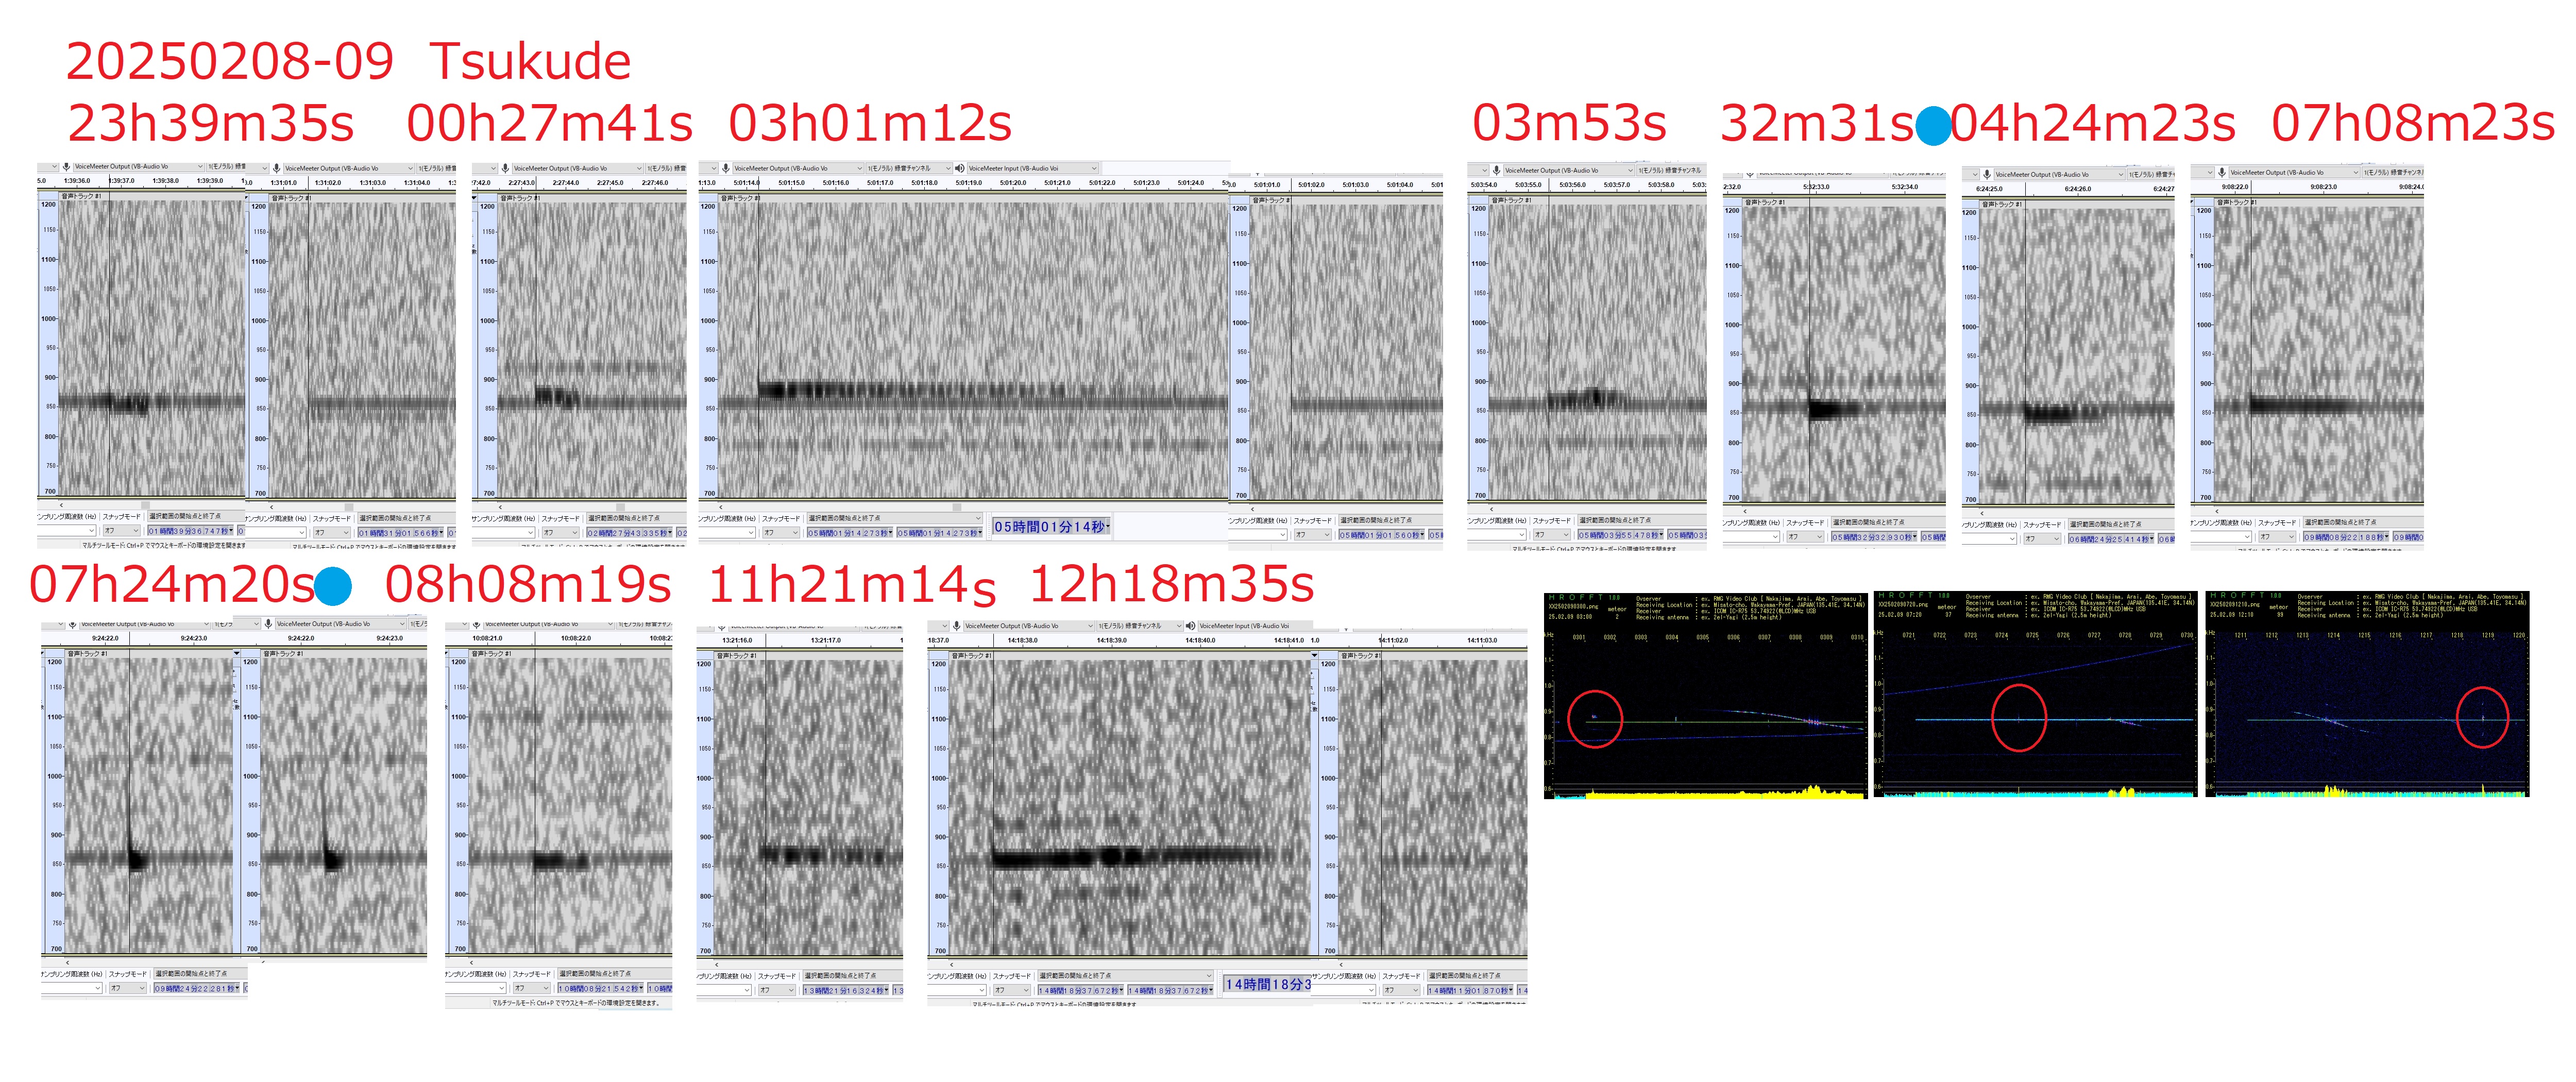Click the speaker icon in the 12h18m35s panel
Screen dimensions: 2576x1082
pyautogui.click(x=1190, y=626)
